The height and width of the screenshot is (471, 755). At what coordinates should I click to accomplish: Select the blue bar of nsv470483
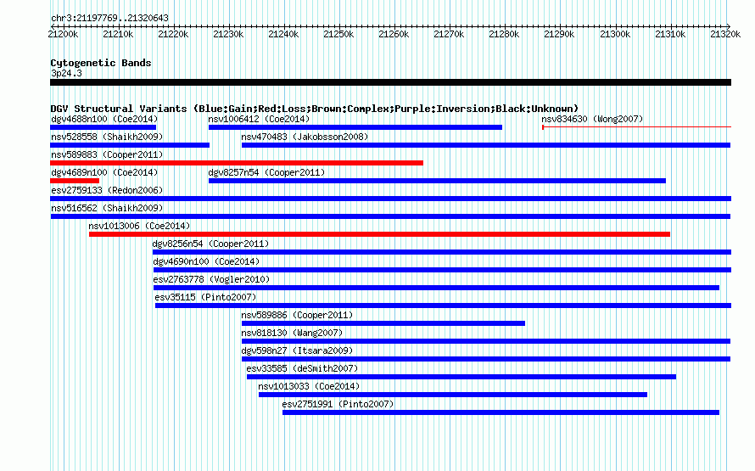point(486,145)
